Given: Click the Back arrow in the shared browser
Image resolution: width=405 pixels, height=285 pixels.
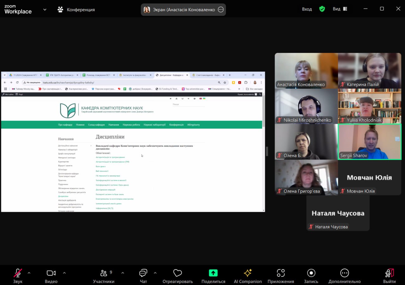Looking at the screenshot, I should pos(5,82).
